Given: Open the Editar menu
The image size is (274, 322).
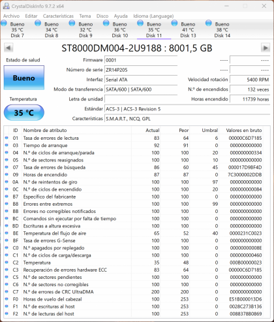Looking at the screenshot, I should [31, 16].
